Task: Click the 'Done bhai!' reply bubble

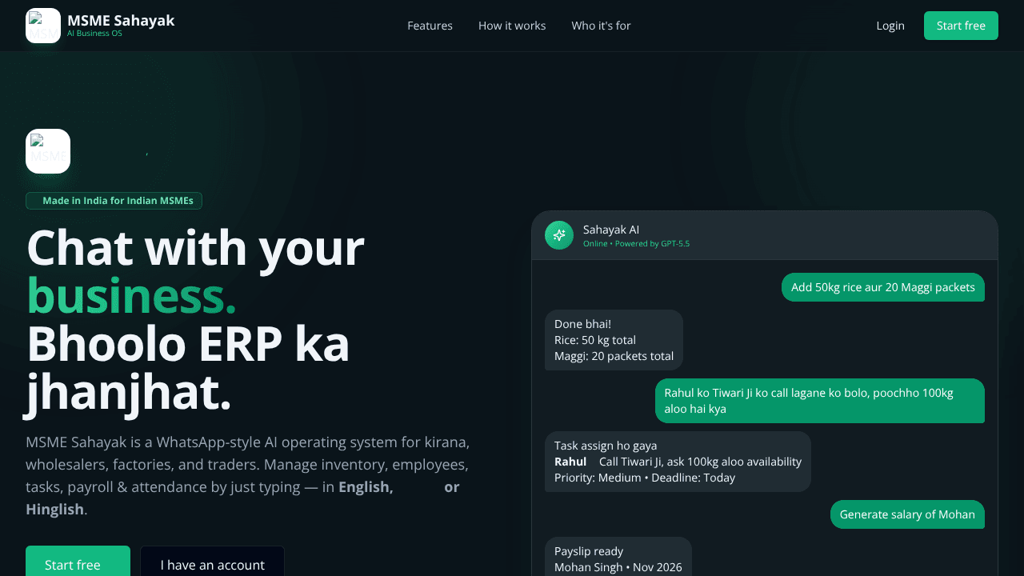Action: pyautogui.click(x=614, y=340)
